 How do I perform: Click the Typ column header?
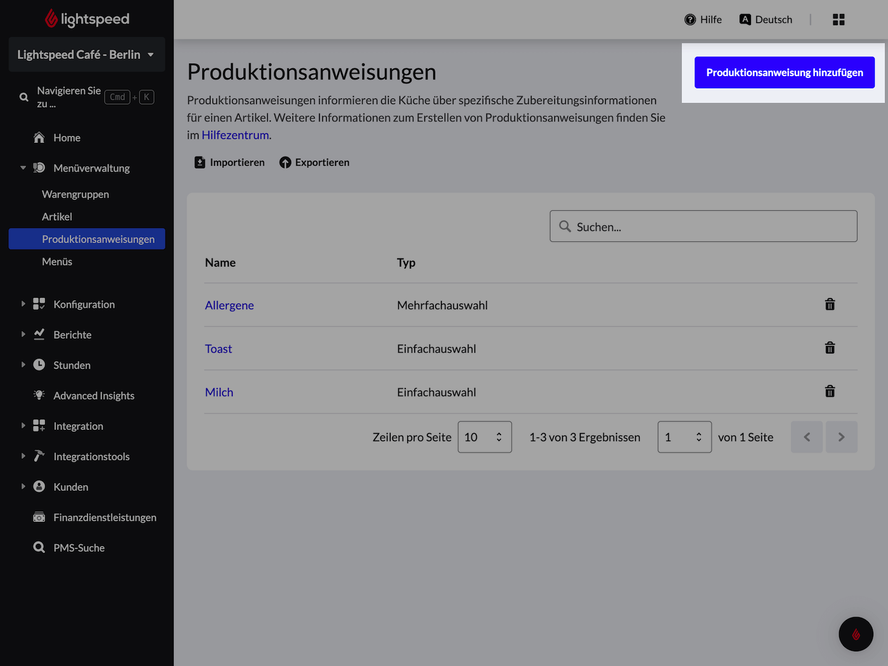[406, 263]
